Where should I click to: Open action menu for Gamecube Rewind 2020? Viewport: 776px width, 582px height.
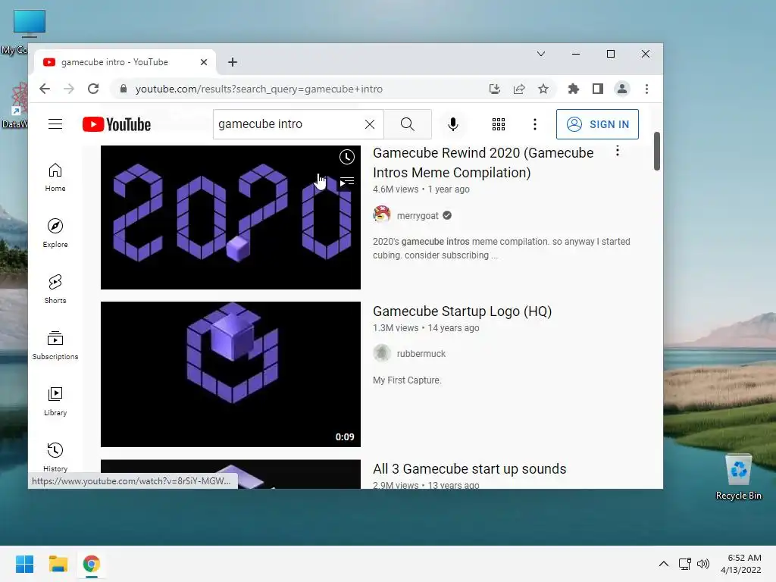point(617,151)
